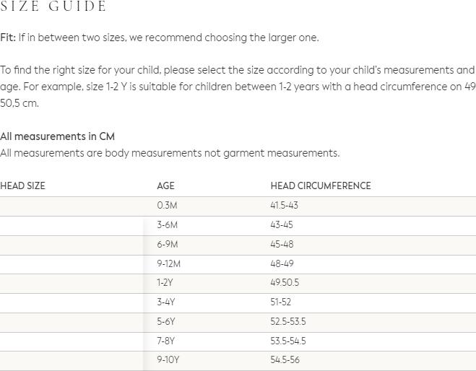The height and width of the screenshot is (371, 476).
Task: Select the 7-8Y age cell
Action: [165, 341]
